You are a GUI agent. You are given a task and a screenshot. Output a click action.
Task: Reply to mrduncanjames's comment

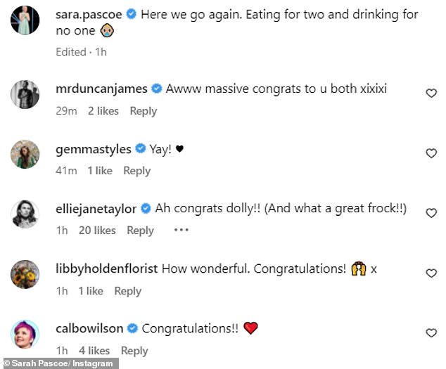pos(144,111)
